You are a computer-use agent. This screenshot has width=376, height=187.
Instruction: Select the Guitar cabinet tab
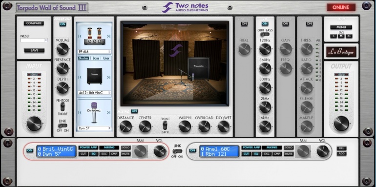tap(84, 58)
